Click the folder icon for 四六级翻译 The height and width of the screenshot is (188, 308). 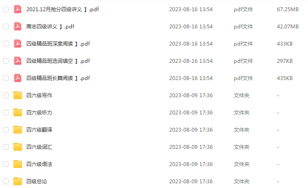coord(18,130)
